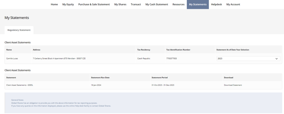Select the name Camilla Lucas
Screen dimensions: 284x114
[x=12, y=59]
